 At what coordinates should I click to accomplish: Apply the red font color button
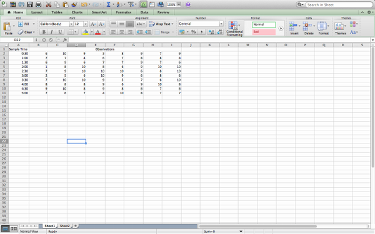[x=98, y=32]
